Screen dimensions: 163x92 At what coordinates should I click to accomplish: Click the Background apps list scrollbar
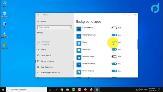coord(137,44)
